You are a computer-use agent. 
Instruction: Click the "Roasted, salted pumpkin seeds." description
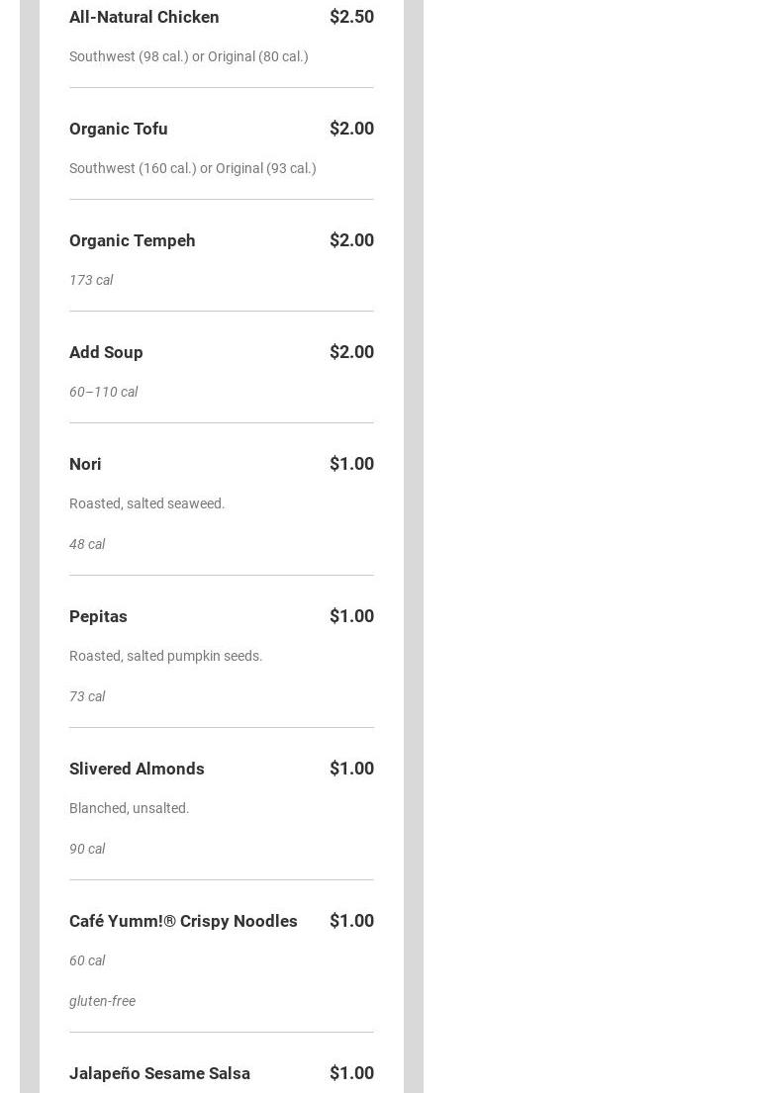click(x=166, y=656)
